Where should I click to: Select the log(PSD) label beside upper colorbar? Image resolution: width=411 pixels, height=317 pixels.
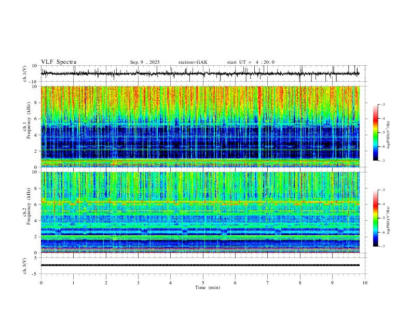click(389, 135)
